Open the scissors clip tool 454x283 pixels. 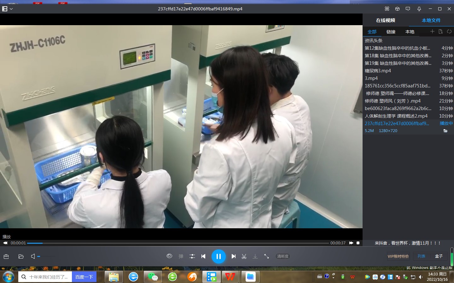[x=244, y=256]
